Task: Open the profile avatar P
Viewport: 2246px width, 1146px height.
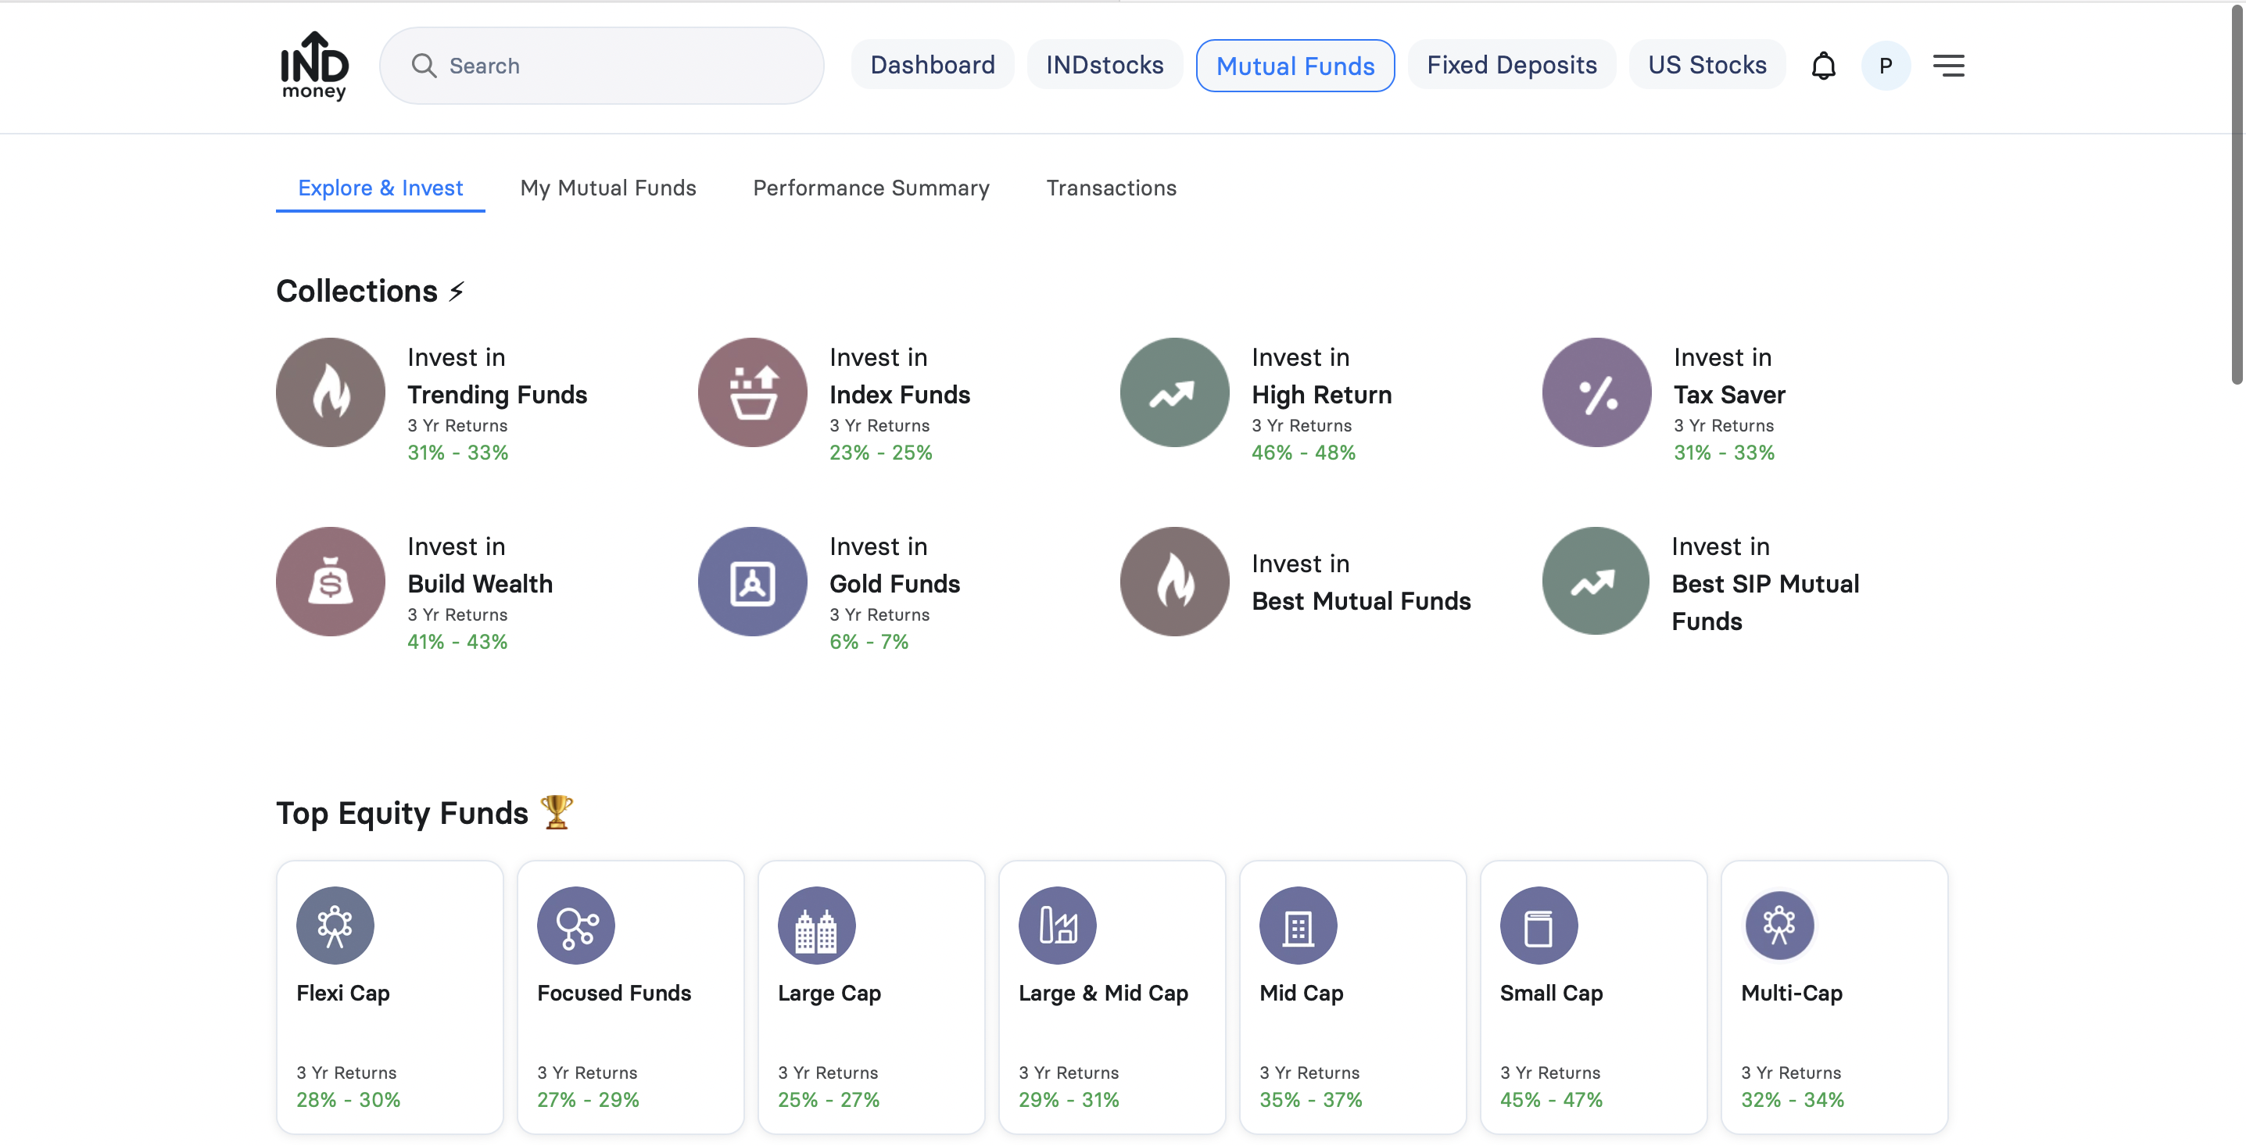Action: pyautogui.click(x=1885, y=66)
